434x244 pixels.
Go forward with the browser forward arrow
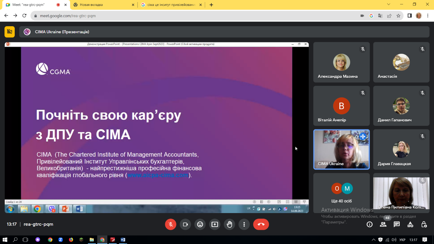pos(15,16)
